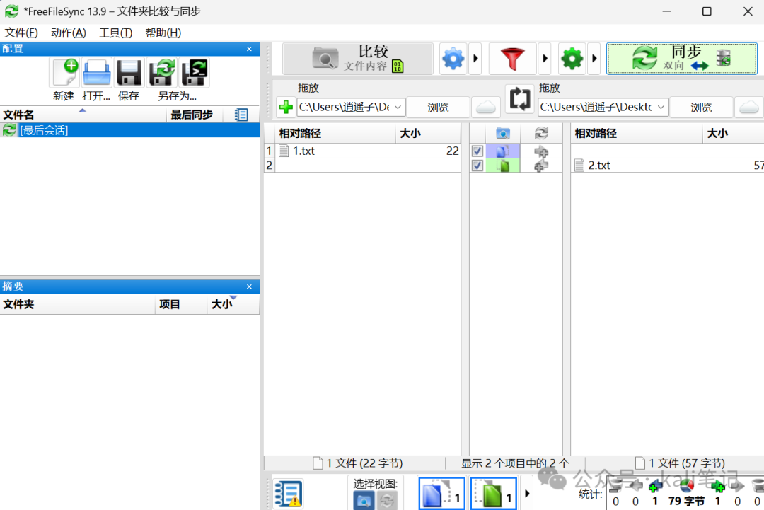764x510 pixels.
Task: Click the sync direction arrow in the 2.txt row
Action: pos(541,166)
